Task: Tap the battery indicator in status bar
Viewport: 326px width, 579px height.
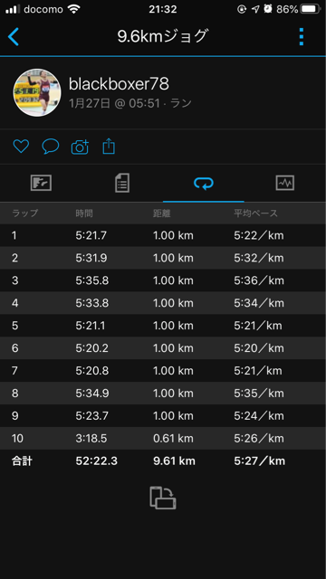Action: [x=311, y=9]
